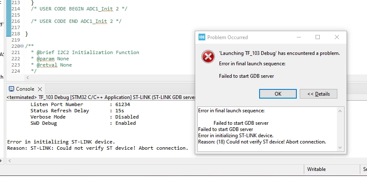The image size is (367, 178).
Task: Select the Console tab
Action: pos(25,89)
